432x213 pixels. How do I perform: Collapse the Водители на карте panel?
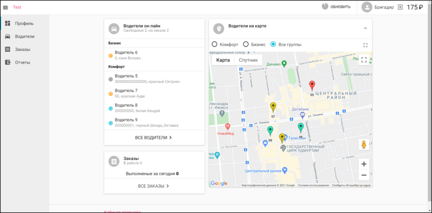[x=366, y=28]
